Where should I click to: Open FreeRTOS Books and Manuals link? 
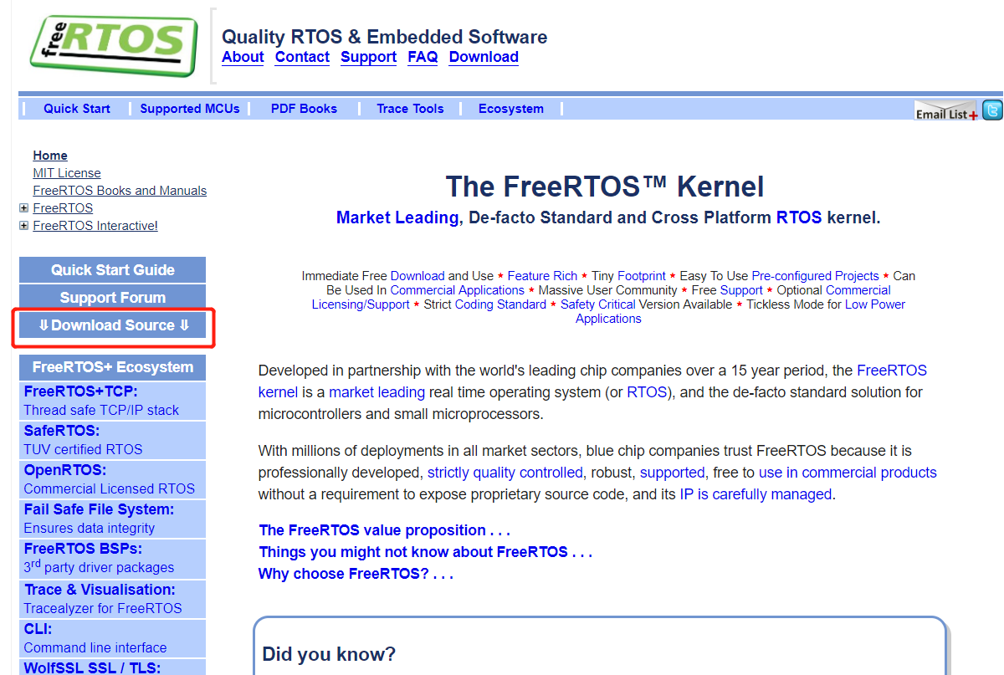(120, 191)
